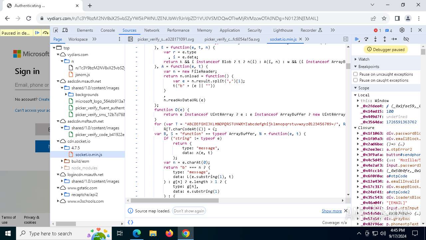Step out of current function
Image resolution: width=426 pixels, height=240 pixels.
(384, 39)
